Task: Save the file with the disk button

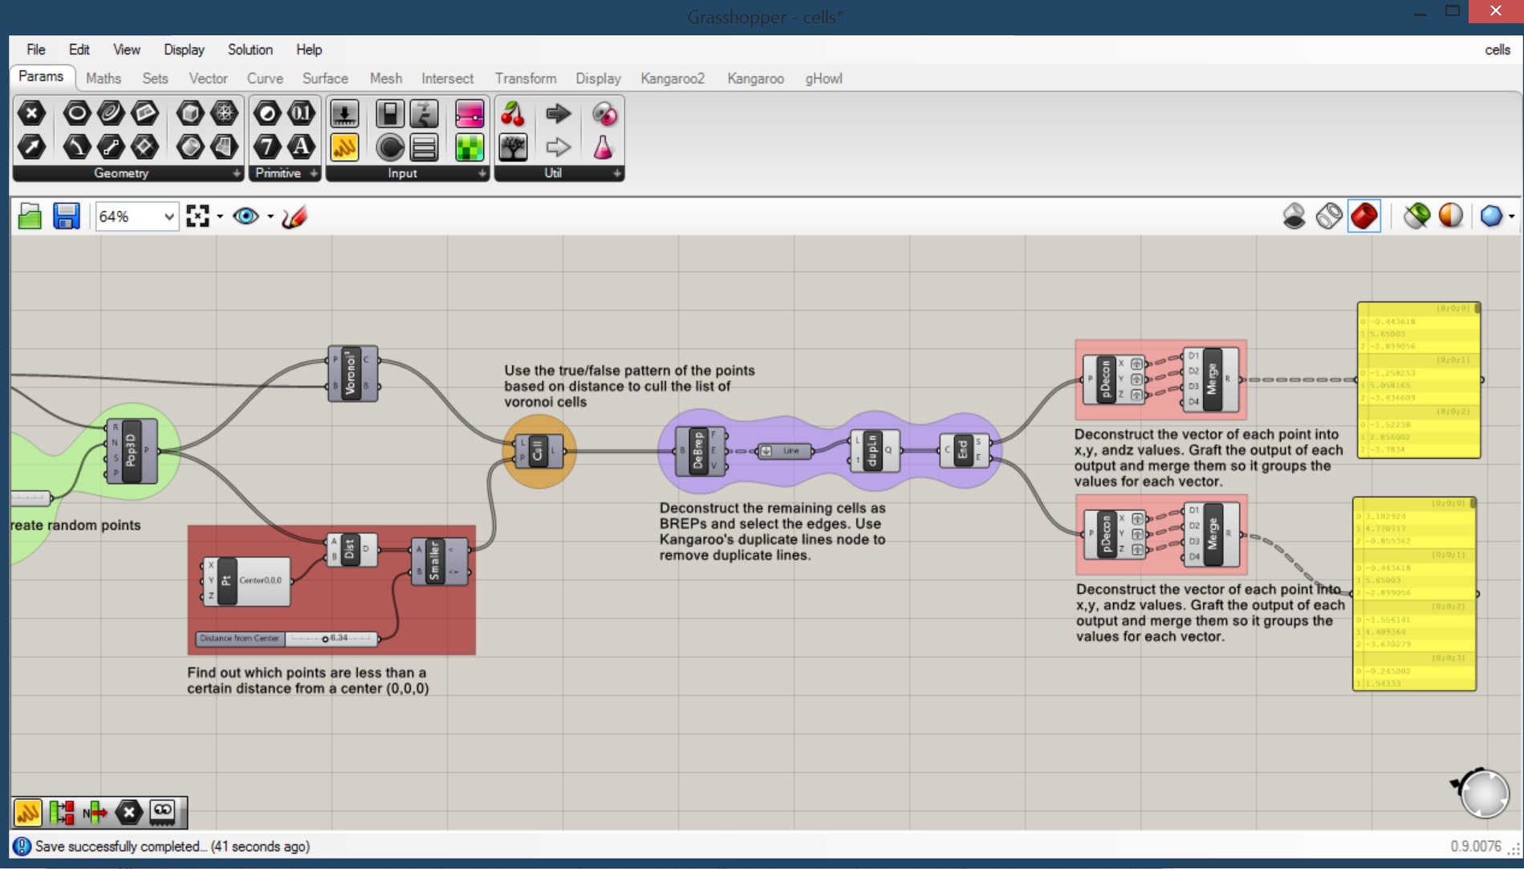Action: [67, 216]
